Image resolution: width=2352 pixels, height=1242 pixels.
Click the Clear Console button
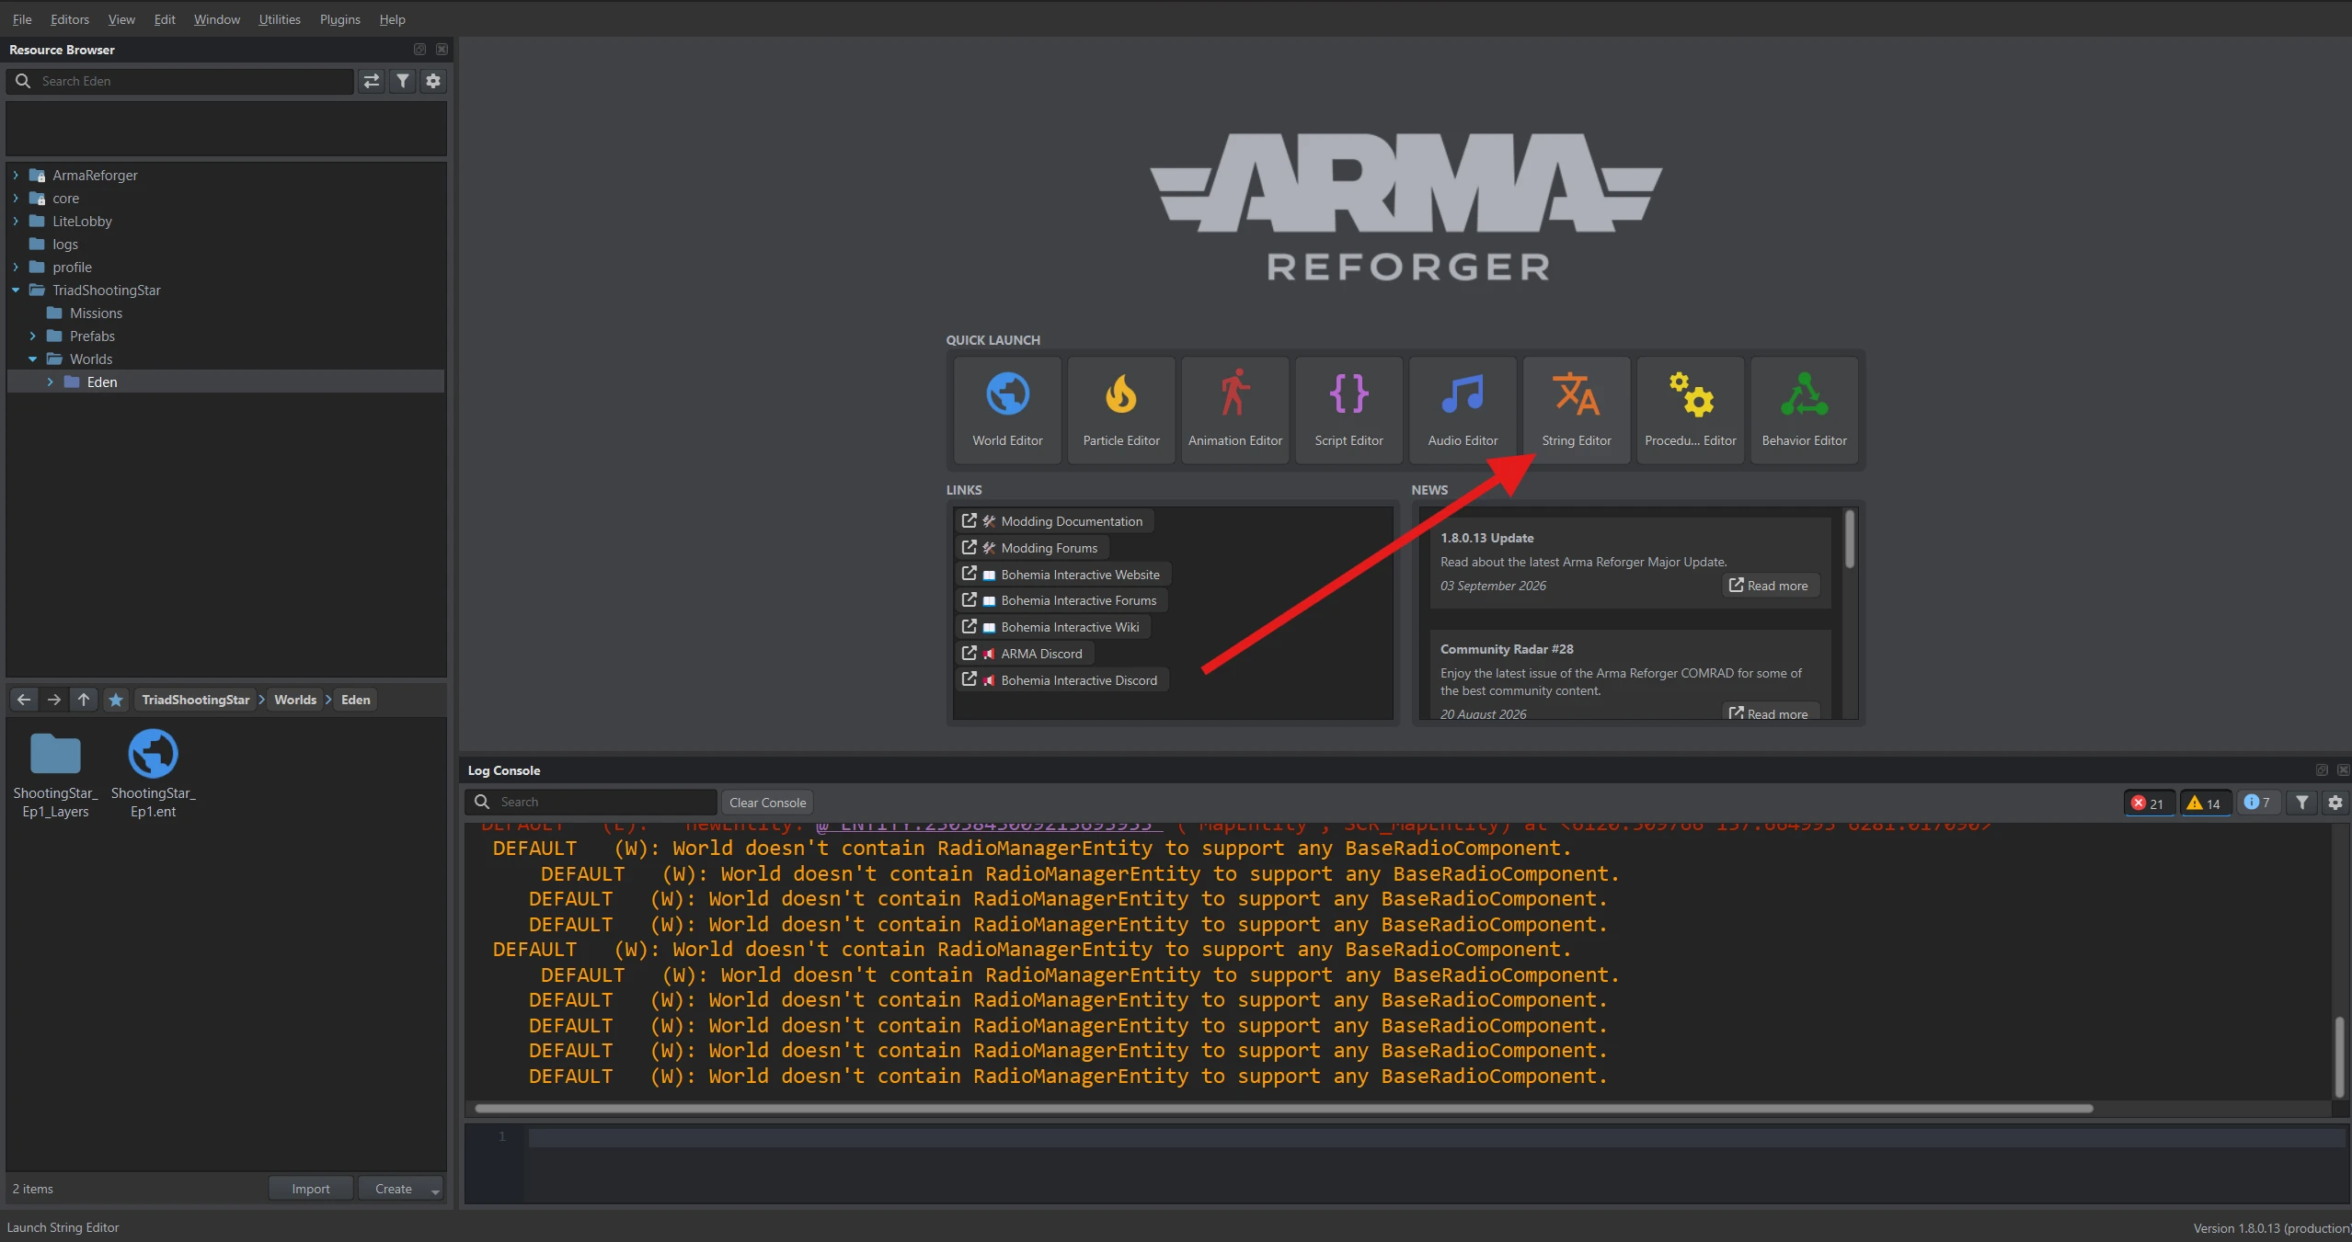(x=767, y=803)
